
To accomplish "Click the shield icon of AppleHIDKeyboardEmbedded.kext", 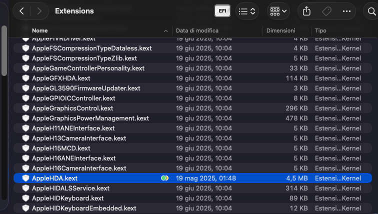I will [25, 208].
